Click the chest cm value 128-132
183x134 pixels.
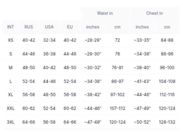pyautogui.click(x=167, y=122)
